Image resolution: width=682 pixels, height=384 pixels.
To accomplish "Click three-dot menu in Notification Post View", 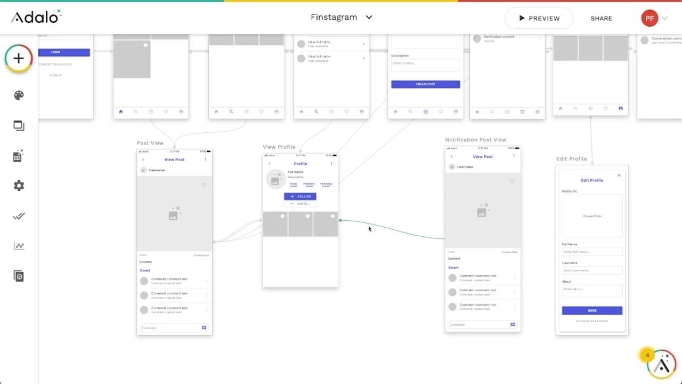I will [514, 156].
